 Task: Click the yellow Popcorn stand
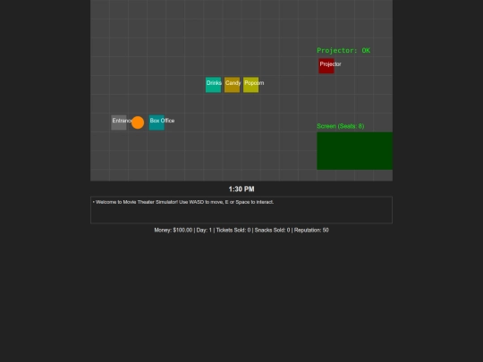[250, 85]
